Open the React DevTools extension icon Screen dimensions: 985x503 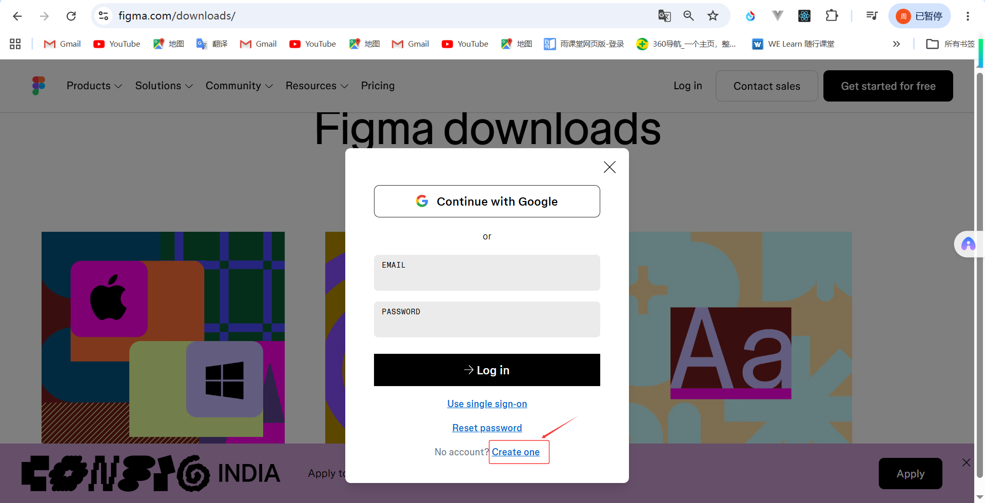804,16
